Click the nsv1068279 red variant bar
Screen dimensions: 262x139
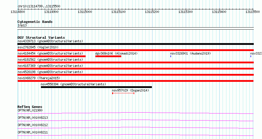click(x=135, y=81)
